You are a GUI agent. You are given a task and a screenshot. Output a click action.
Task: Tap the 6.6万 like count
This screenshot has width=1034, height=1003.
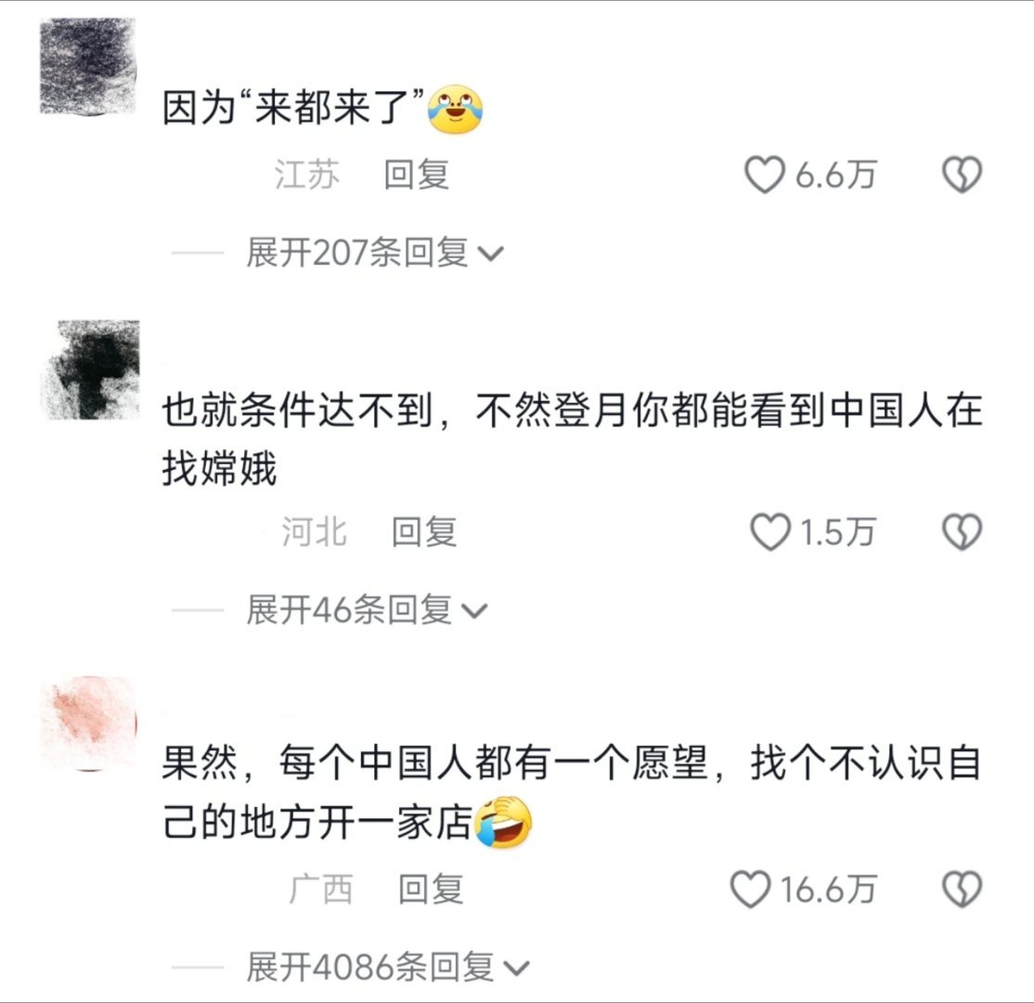pyautogui.click(x=835, y=175)
